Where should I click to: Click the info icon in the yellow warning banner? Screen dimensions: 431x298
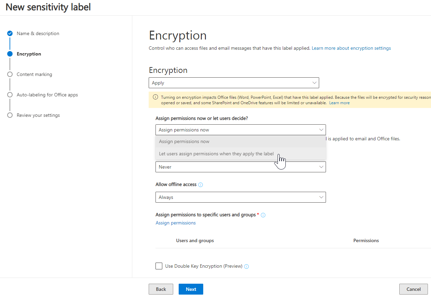click(x=155, y=97)
